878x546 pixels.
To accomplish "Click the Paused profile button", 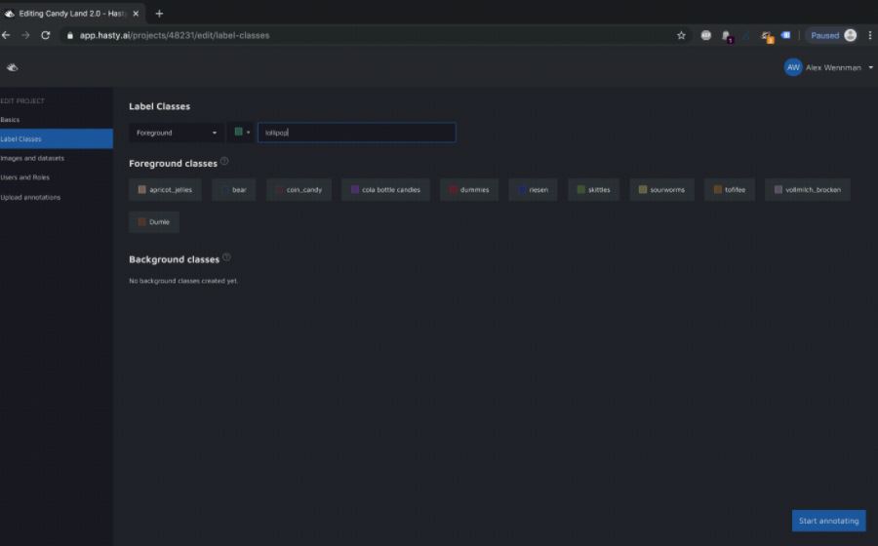I will [833, 35].
